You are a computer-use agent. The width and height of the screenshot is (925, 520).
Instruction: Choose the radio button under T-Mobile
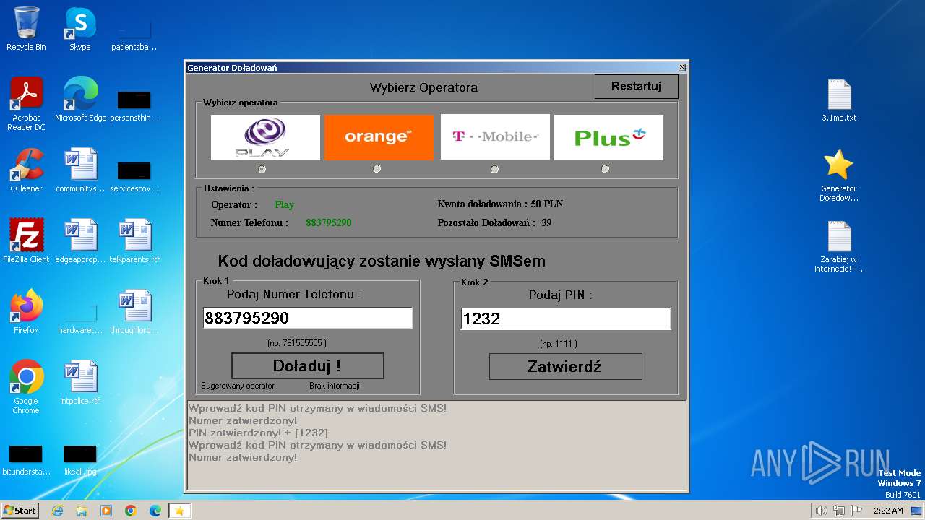click(494, 169)
